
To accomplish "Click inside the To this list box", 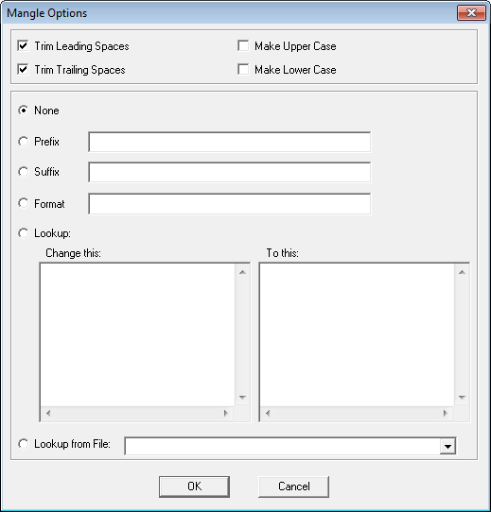I will (357, 334).
